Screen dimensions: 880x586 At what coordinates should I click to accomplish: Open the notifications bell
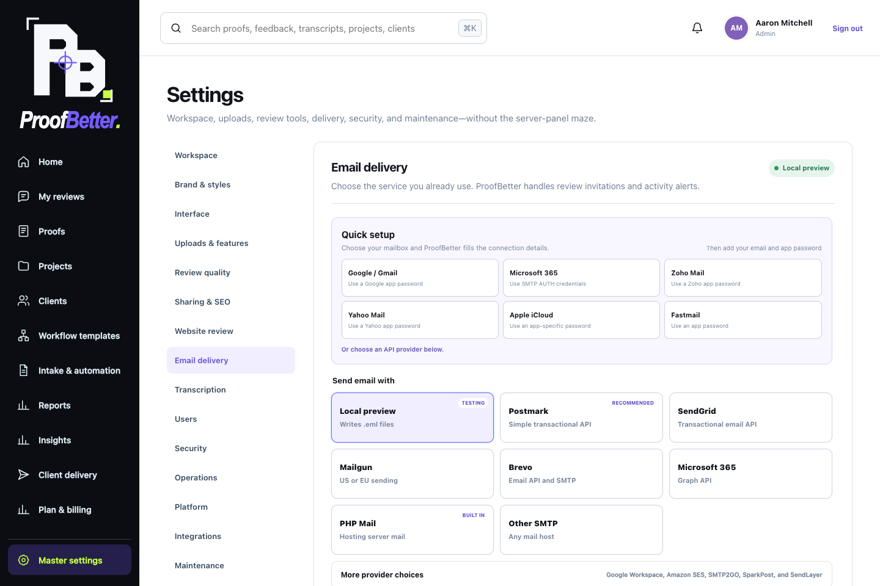click(697, 28)
